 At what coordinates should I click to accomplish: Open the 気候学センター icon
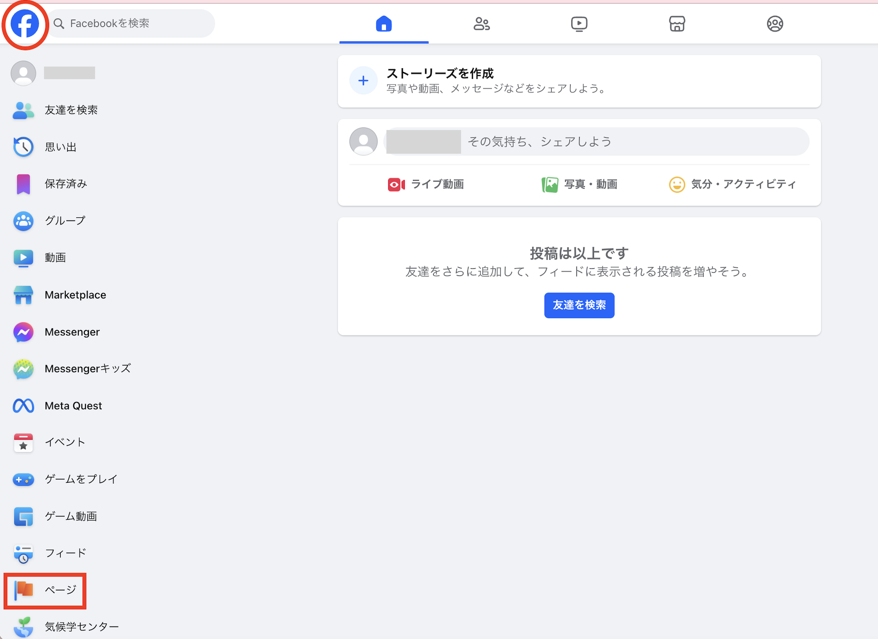pos(23,627)
